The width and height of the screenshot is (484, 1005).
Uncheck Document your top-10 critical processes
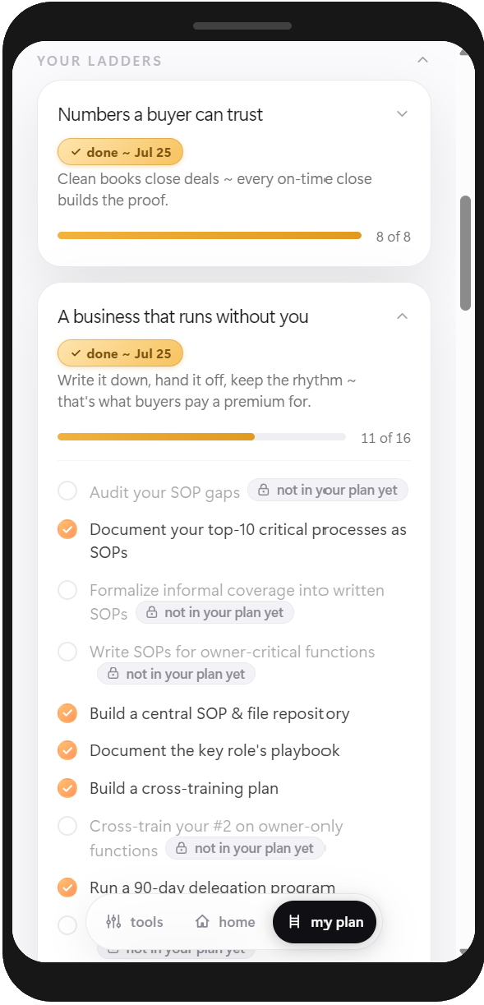pos(67,529)
